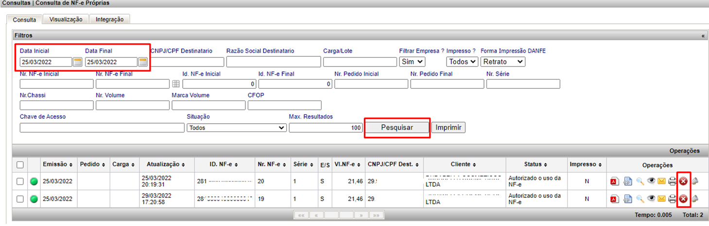Download XML file of NF-e 19

[x=628, y=199]
